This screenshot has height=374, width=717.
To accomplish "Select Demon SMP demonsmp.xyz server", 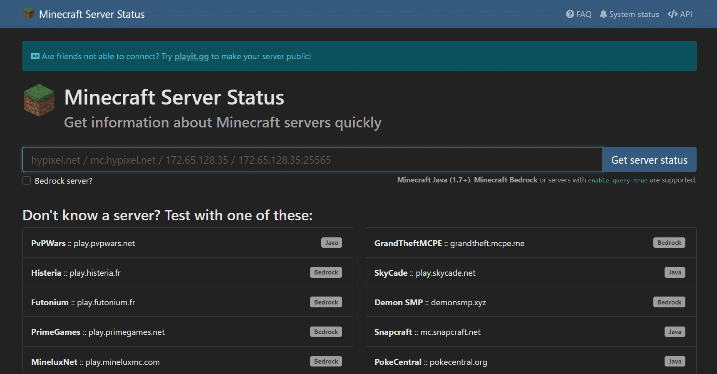I will (531, 302).
